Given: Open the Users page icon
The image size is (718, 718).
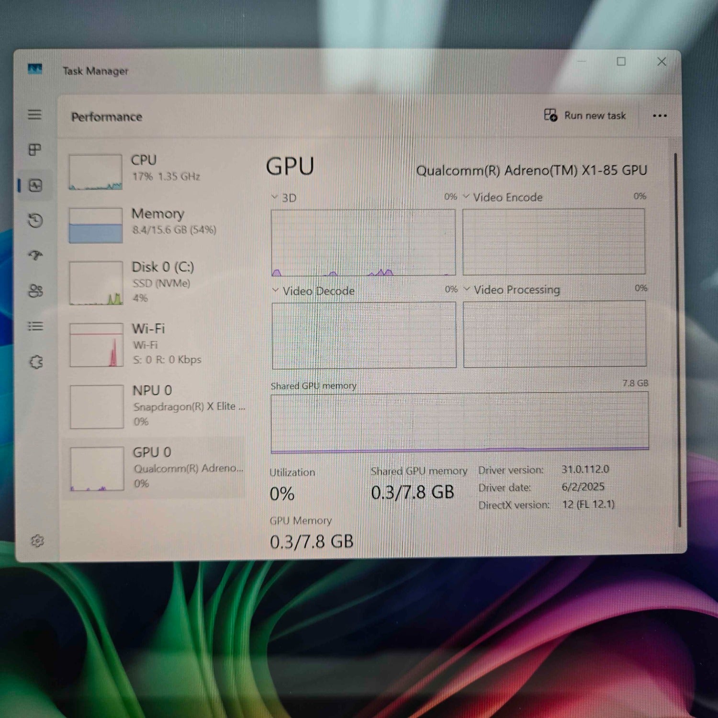Looking at the screenshot, I should (x=36, y=291).
